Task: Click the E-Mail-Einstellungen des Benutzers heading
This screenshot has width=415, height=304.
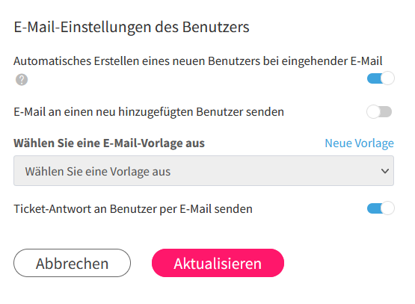Action: pos(132,27)
